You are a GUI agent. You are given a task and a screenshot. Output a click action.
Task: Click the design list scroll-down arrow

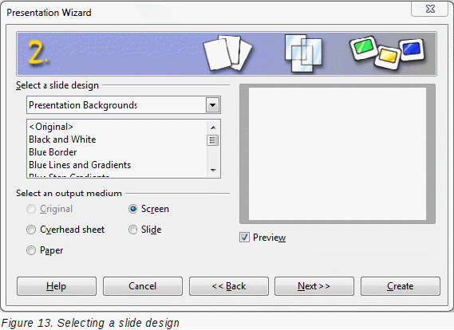(x=213, y=170)
